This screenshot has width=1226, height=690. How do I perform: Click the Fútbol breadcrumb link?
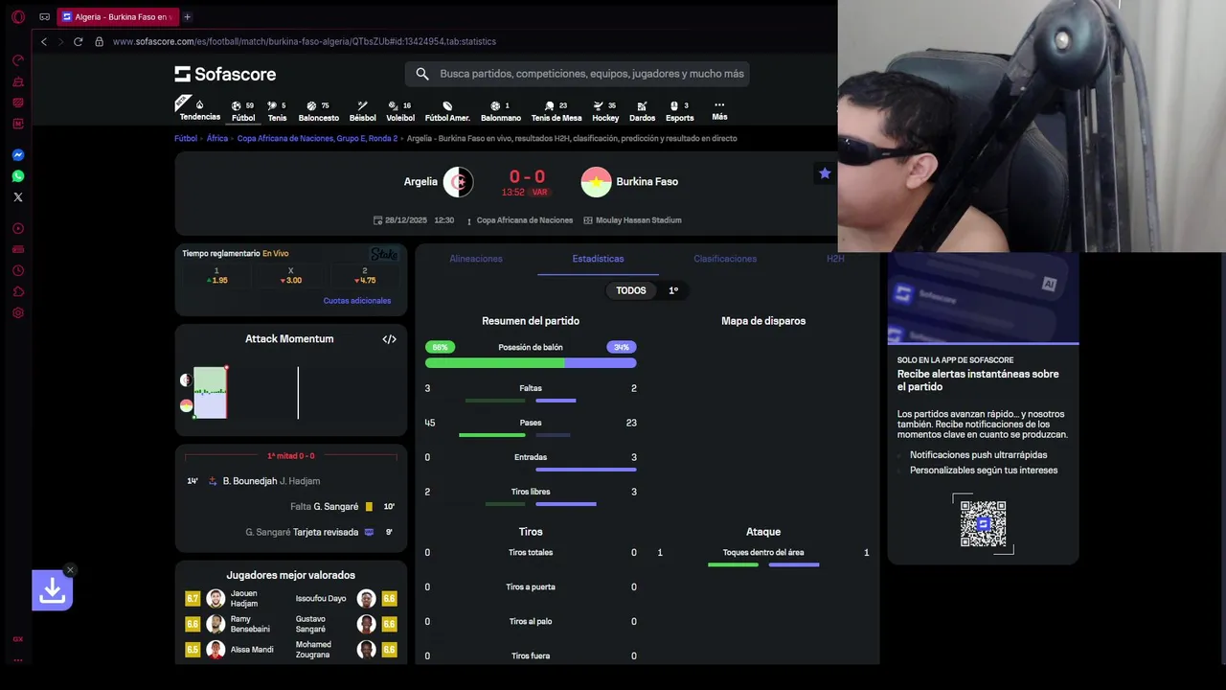coord(186,138)
